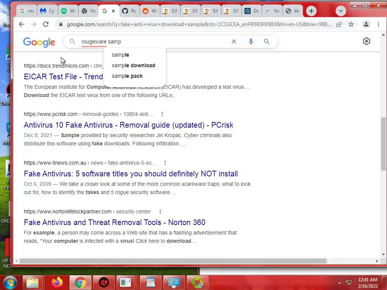Switch to the first Google 'ma' tab

tap(27, 11)
